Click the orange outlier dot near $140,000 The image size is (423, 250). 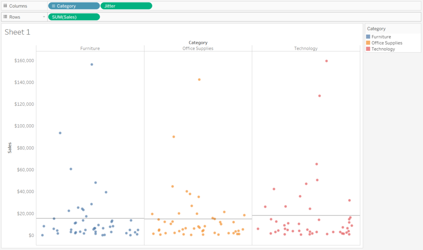[199, 79]
